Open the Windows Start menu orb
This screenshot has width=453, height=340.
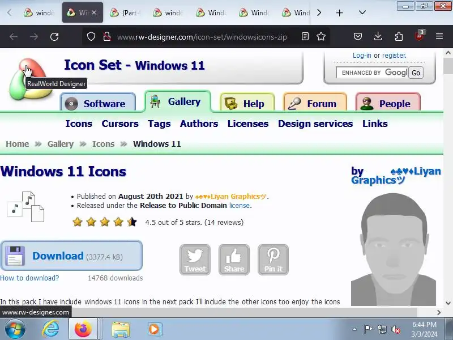click(x=15, y=329)
